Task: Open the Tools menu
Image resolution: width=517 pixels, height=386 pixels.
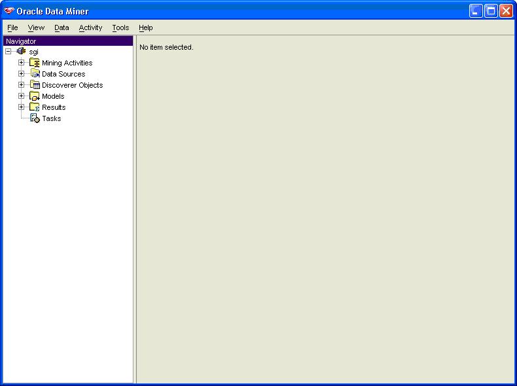Action: (x=120, y=27)
